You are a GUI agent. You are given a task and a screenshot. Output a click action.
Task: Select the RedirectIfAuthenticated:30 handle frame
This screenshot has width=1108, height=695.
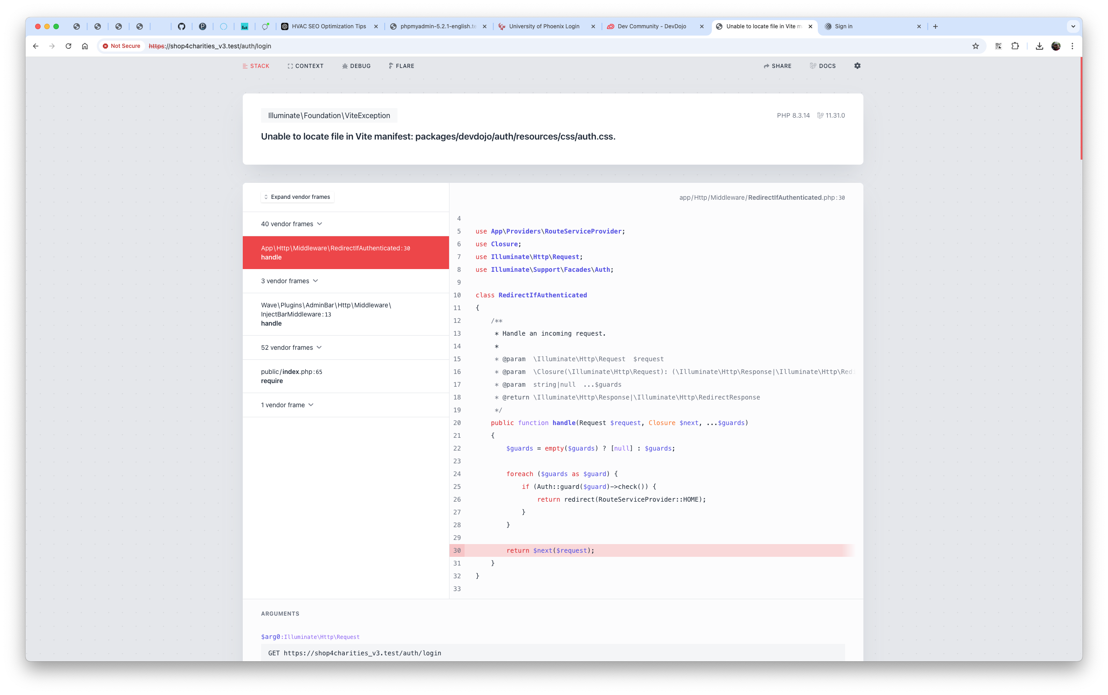click(345, 252)
